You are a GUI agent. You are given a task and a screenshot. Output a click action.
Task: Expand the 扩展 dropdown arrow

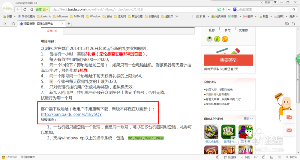pyautogui.click(x=208, y=17)
